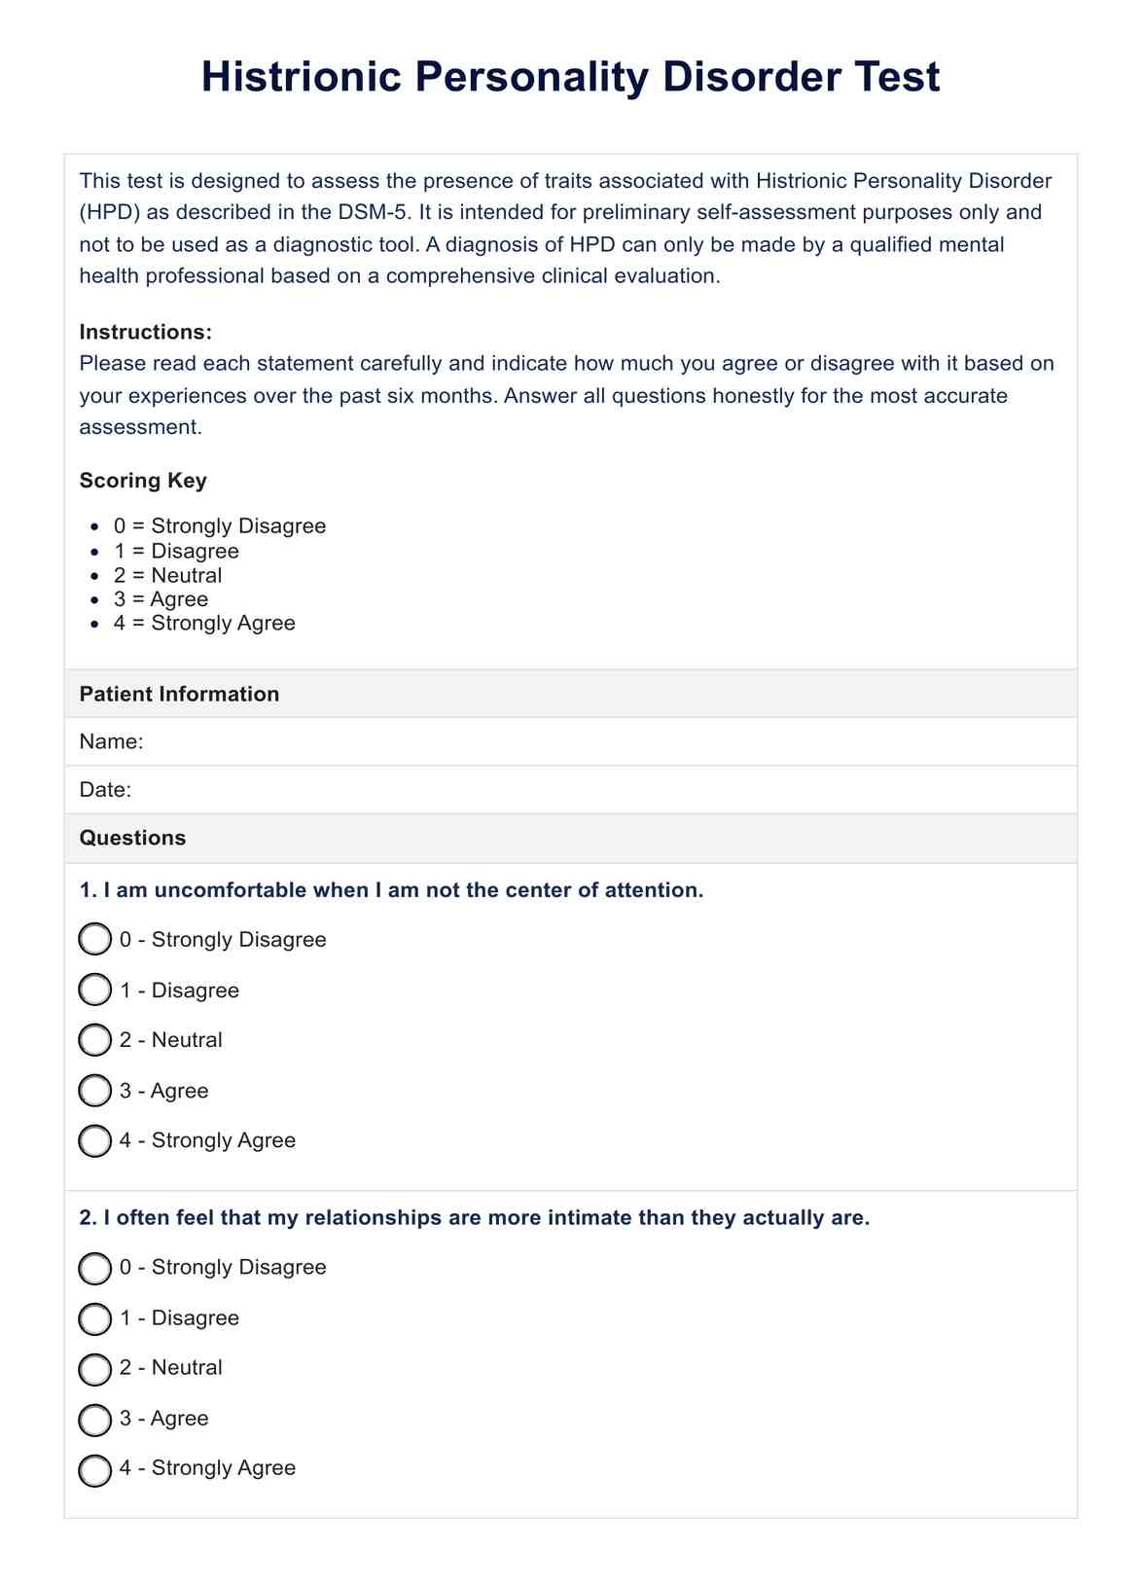The image size is (1144, 1586).
Task: Pick '3 - Agree' for question 1
Action: click(x=94, y=1091)
